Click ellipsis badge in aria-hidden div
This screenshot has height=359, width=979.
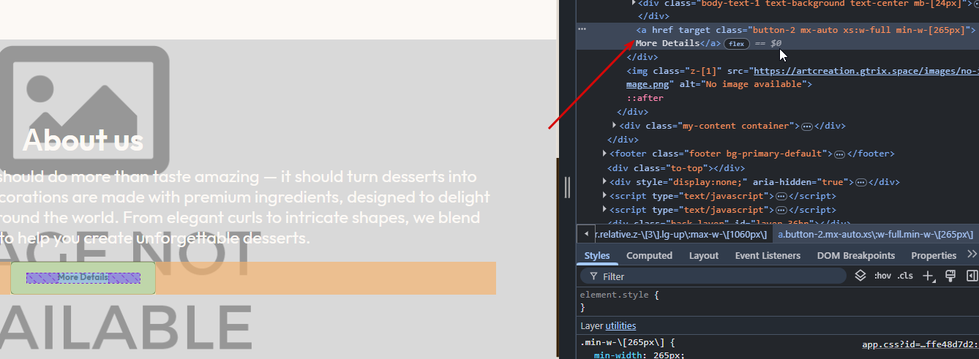coord(861,182)
